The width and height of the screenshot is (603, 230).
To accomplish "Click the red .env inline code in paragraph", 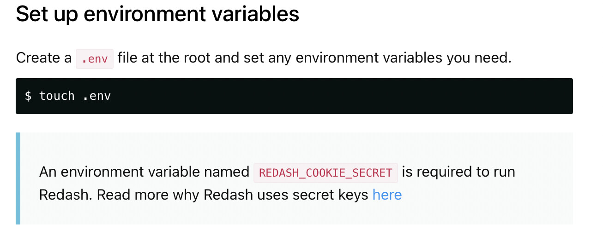I will 95,59.
